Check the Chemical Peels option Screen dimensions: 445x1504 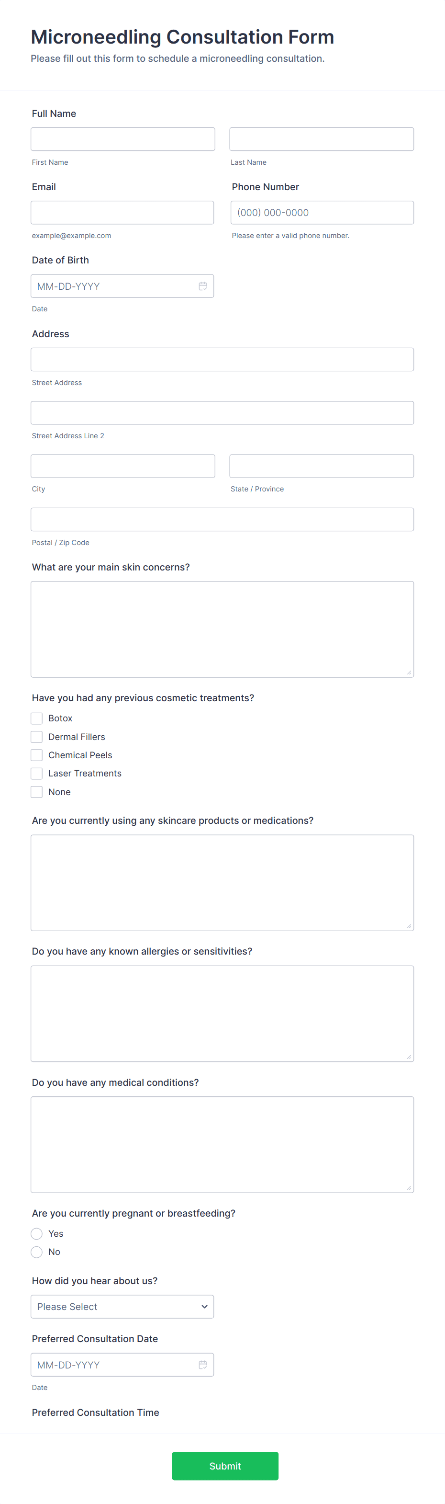tap(36, 755)
